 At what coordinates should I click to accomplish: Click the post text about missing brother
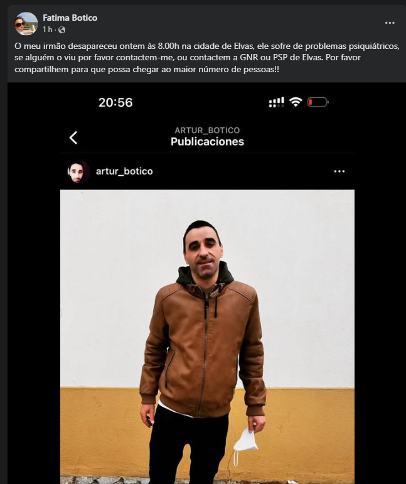(207, 58)
